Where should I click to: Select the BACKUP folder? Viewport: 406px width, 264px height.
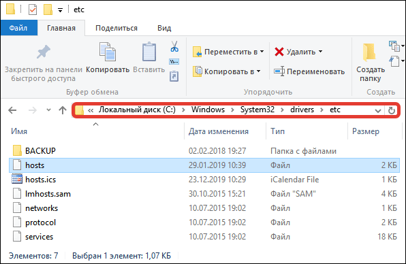[x=204, y=151]
